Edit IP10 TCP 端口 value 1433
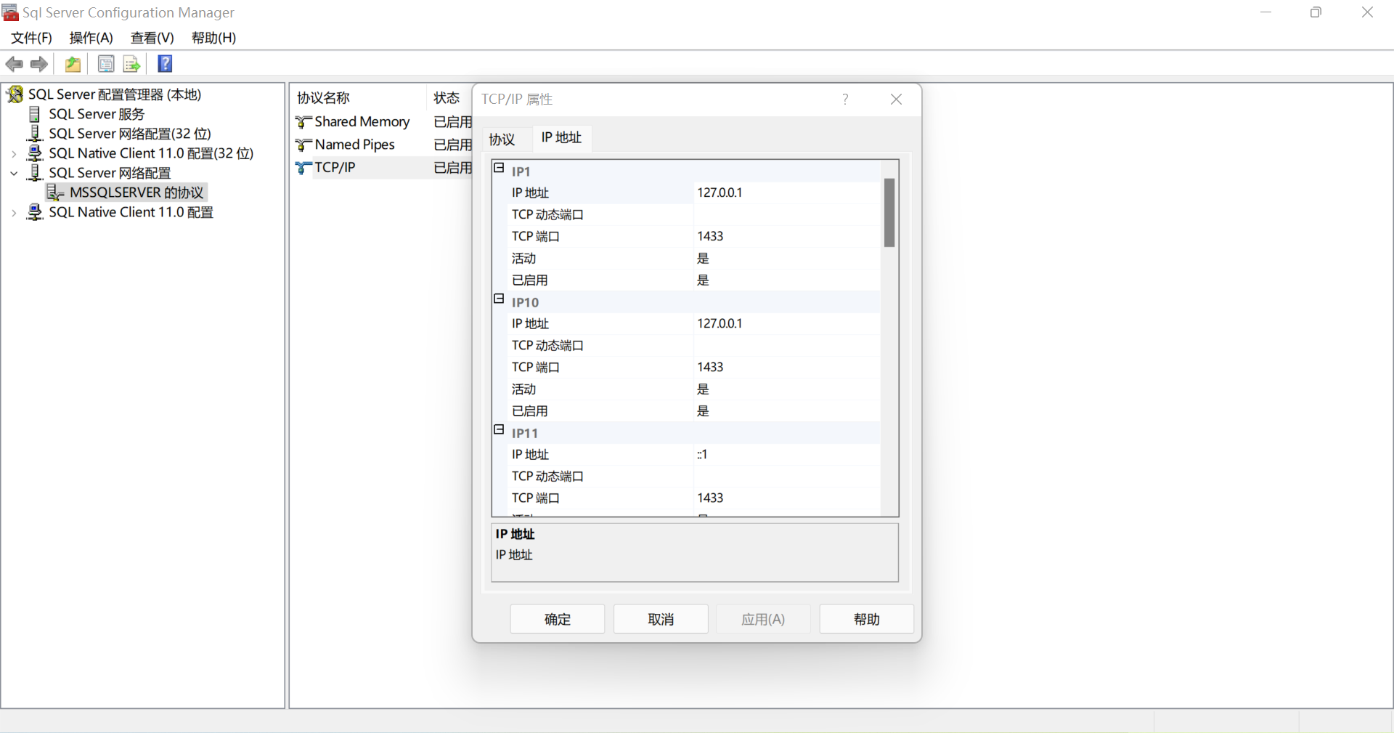 pos(787,367)
